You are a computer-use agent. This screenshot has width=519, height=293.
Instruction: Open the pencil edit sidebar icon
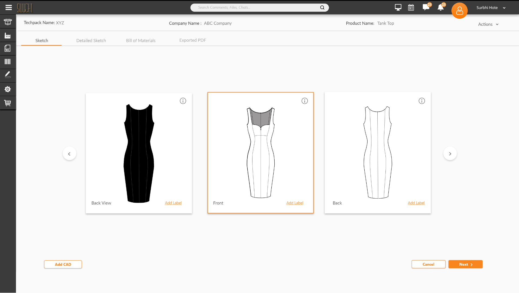[x=8, y=75]
